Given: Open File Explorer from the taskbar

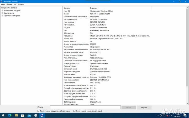Looking at the screenshot, I should pyautogui.click(x=16, y=115).
